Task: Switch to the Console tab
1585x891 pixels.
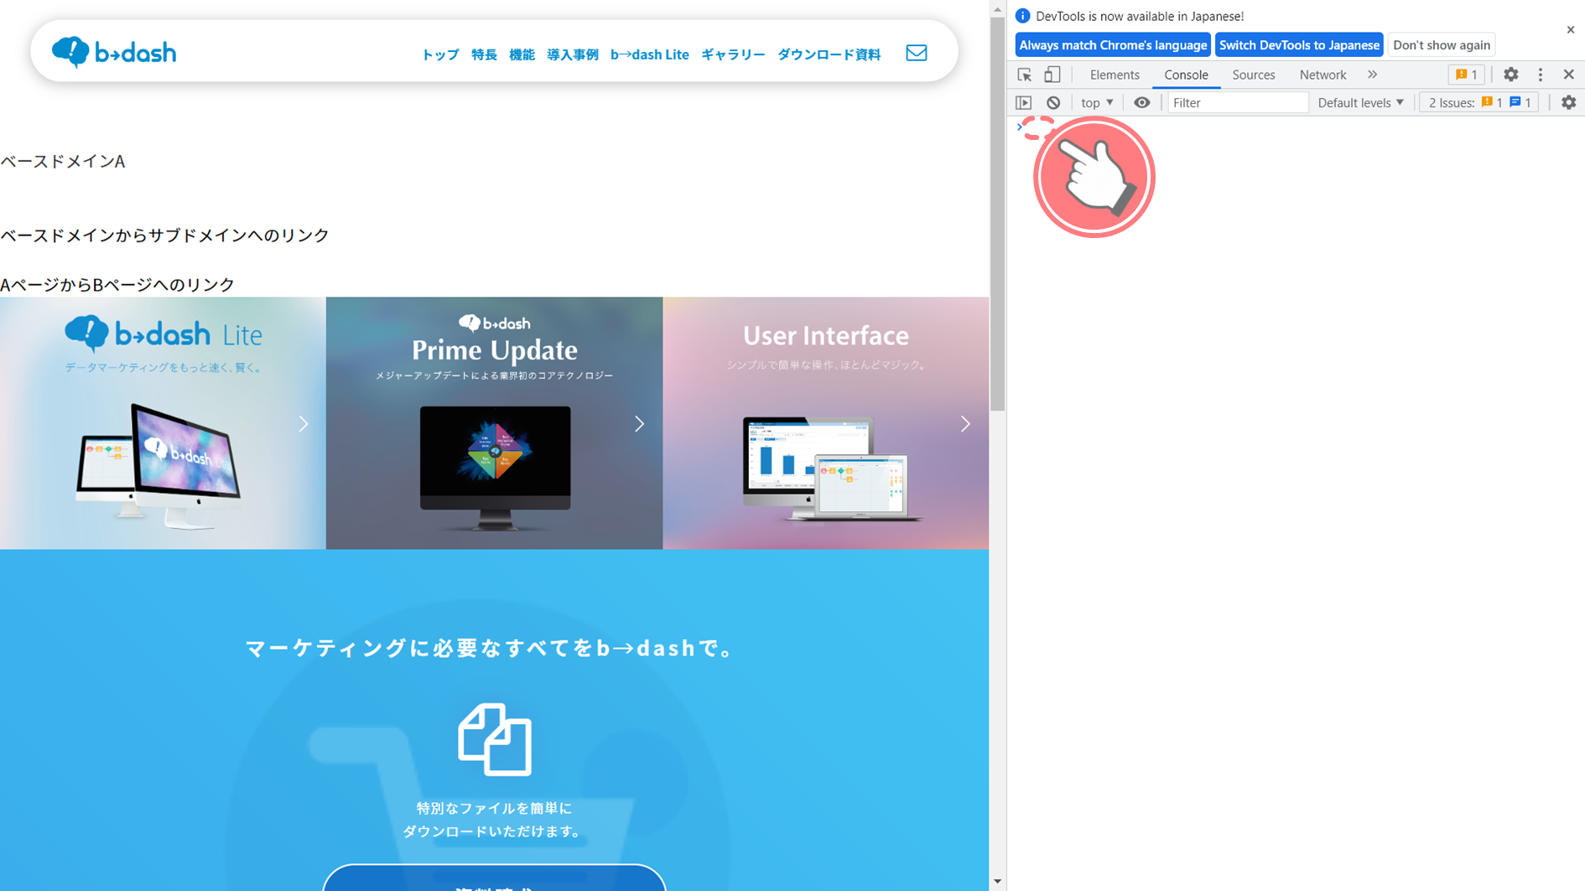Action: 1186,75
